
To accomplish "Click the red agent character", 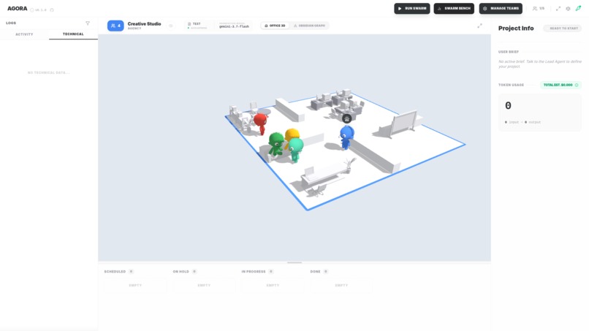I will pos(260,123).
